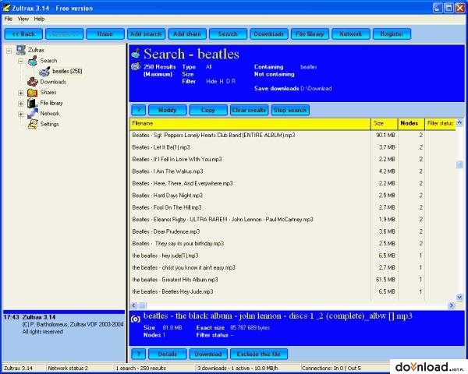This screenshot has width=468, height=374.
Task: Click the beatles search result icon in tree
Action: (44, 71)
